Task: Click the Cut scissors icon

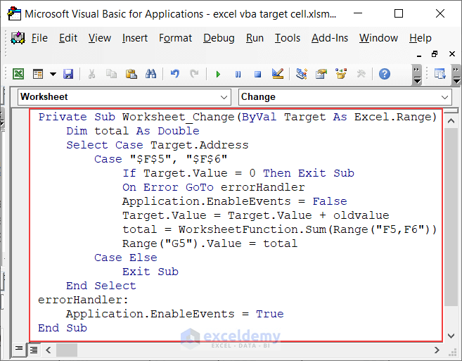Action: [91, 74]
